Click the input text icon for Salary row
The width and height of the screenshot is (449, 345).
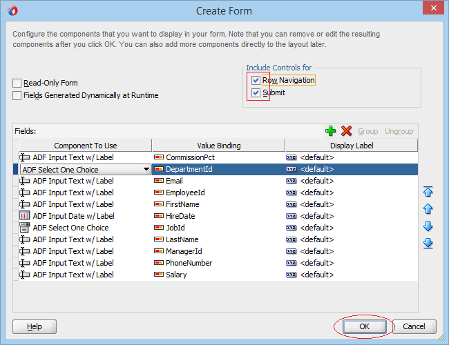pos(25,275)
